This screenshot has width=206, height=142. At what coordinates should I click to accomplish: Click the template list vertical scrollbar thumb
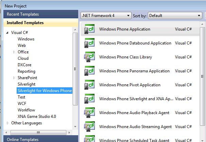coord(202,76)
